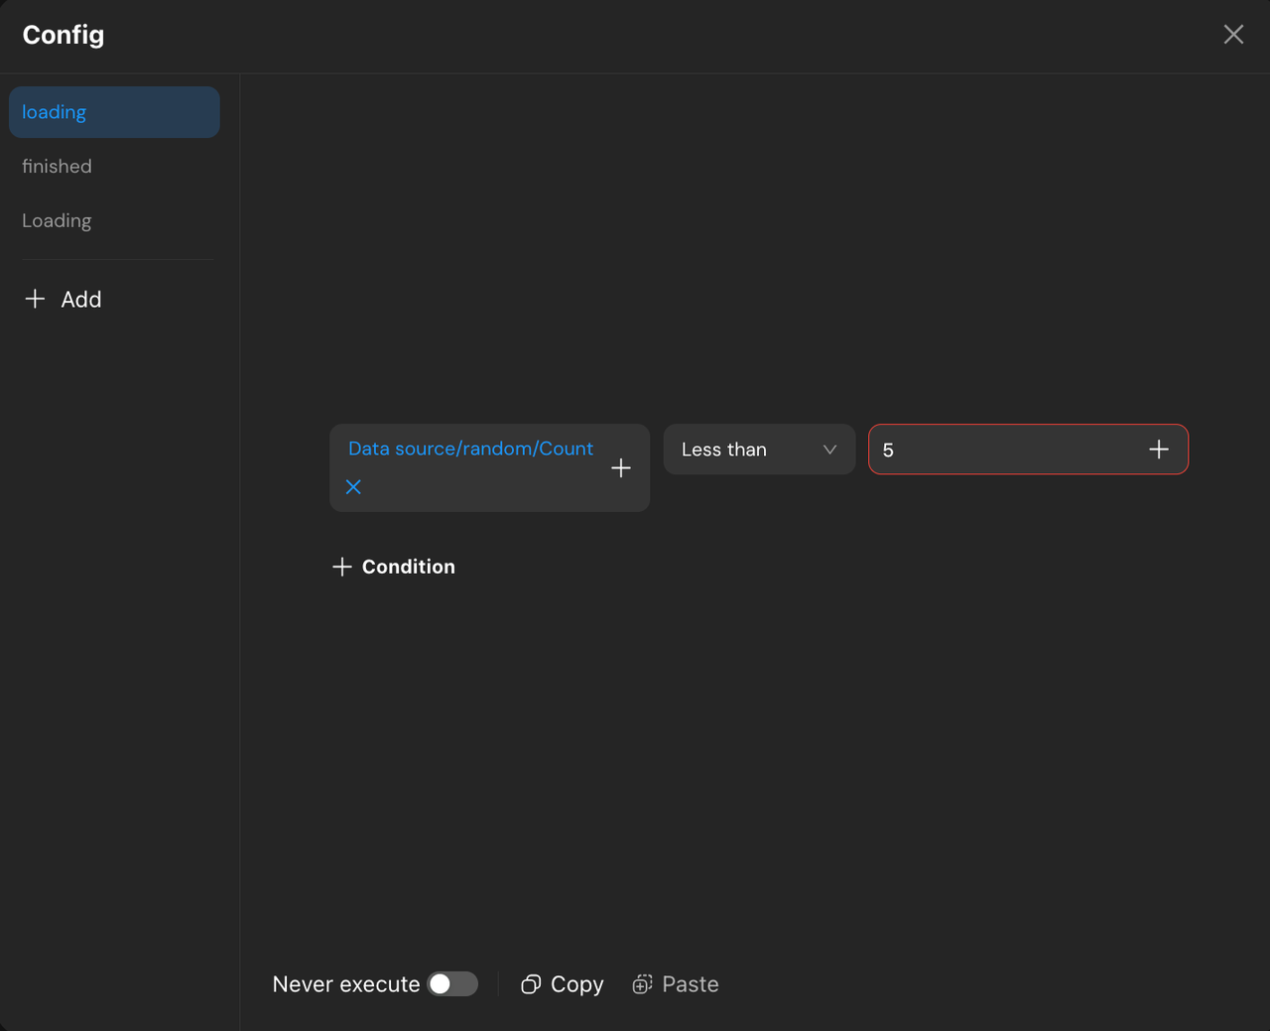Click the chevron arrow of Less than dropdown
The height and width of the screenshot is (1031, 1270).
click(x=829, y=450)
